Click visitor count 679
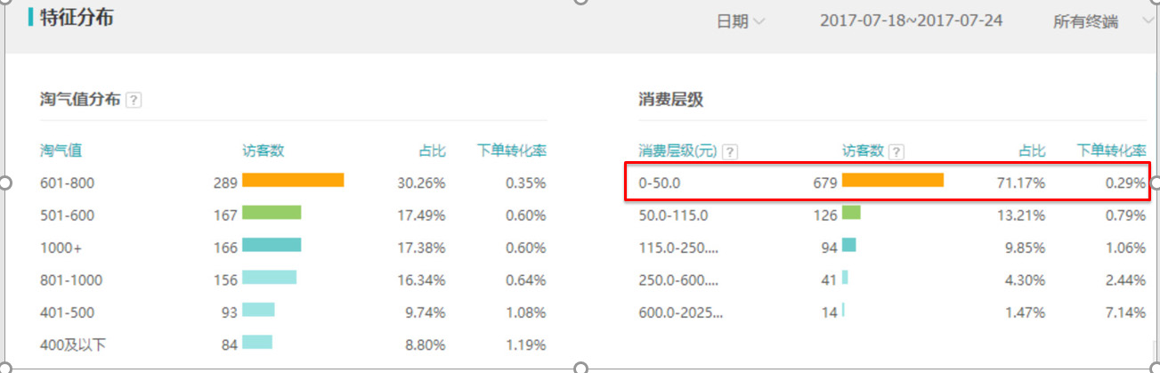Viewport: 1160px width, 373px height. coord(825,183)
